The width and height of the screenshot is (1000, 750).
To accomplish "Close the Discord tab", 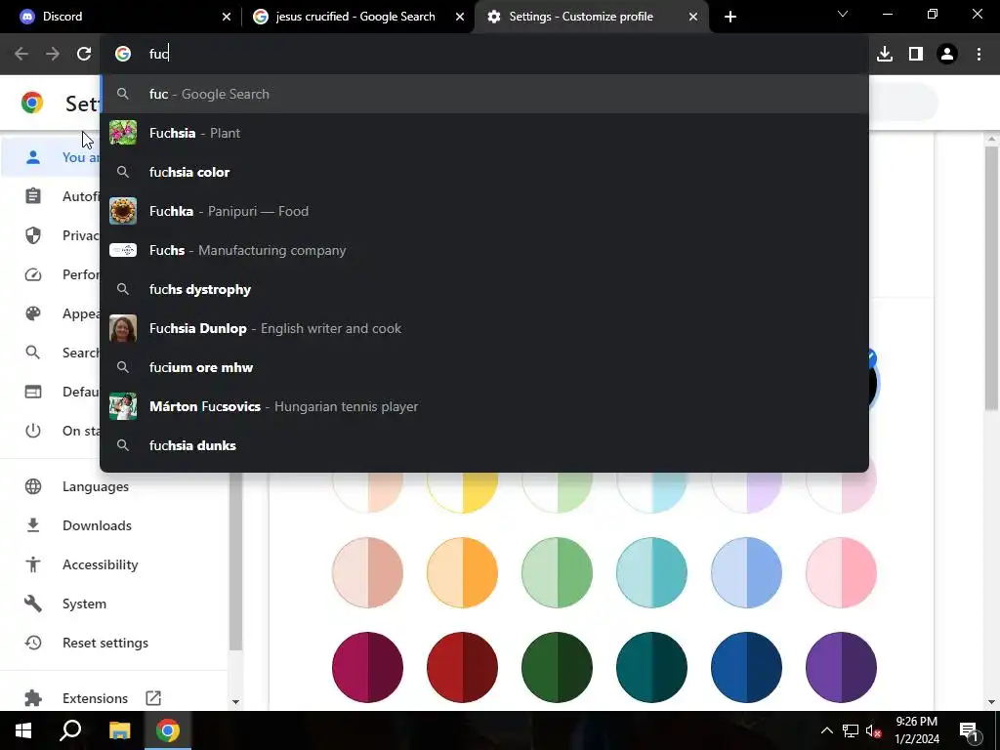I will [x=227, y=17].
